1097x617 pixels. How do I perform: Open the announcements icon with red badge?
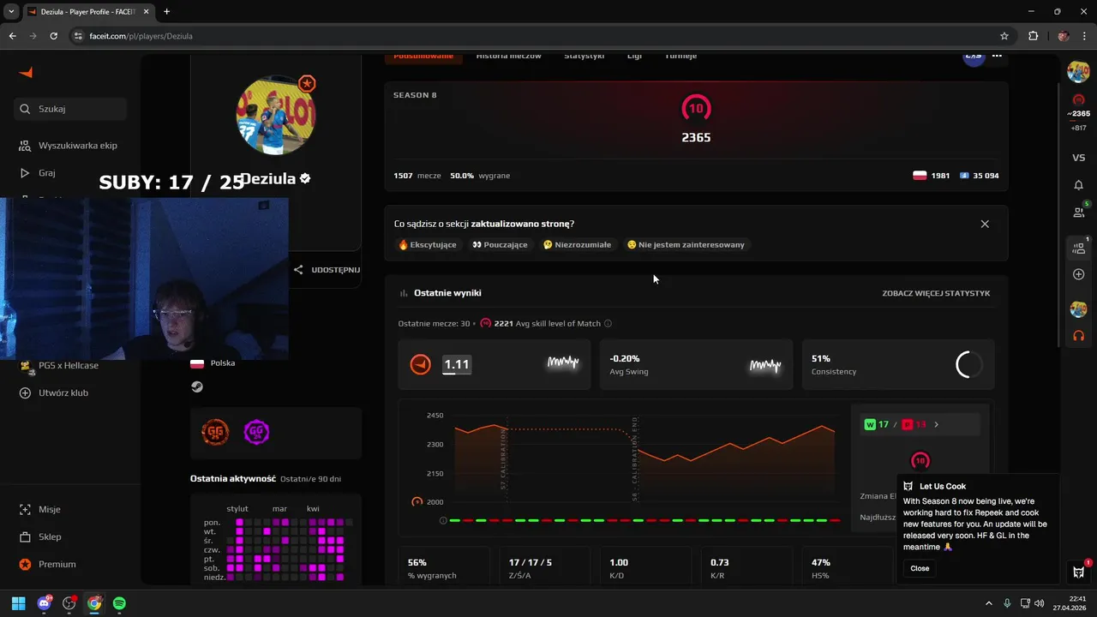click(x=1078, y=572)
